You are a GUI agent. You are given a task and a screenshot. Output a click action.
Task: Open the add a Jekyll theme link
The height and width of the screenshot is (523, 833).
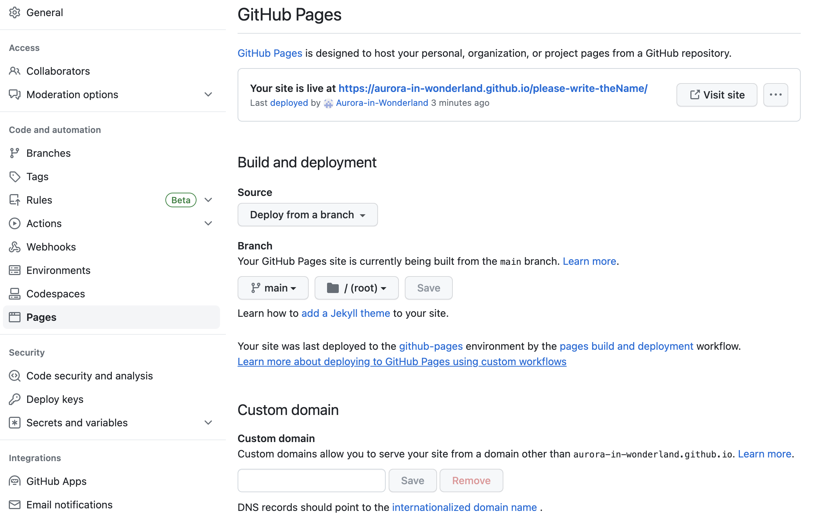pos(345,313)
